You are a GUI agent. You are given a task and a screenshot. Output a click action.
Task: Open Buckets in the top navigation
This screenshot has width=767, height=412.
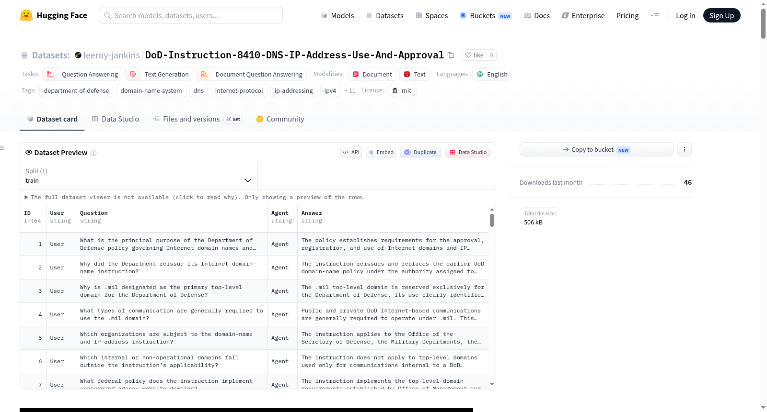tap(486, 15)
